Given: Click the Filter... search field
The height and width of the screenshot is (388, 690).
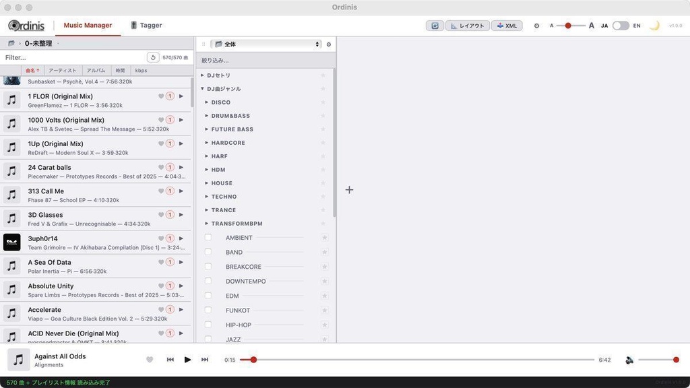Looking at the screenshot, I should click(67, 57).
